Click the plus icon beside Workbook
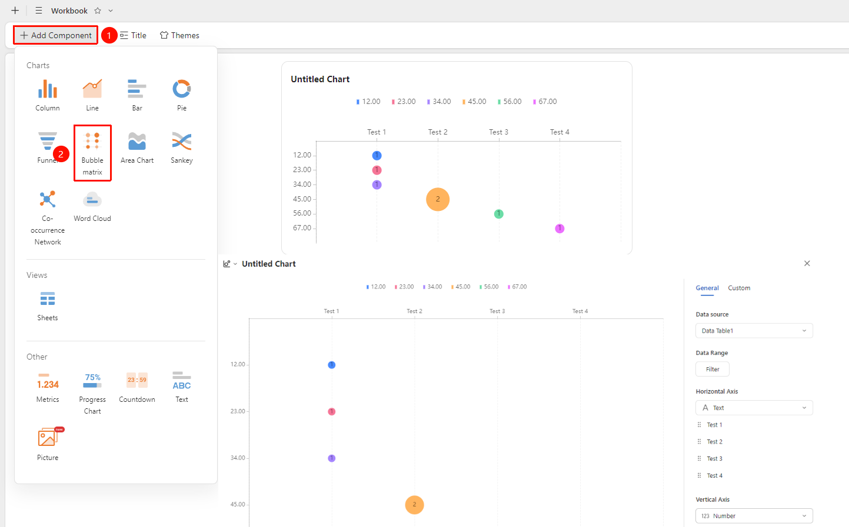The image size is (849, 527). click(15, 11)
